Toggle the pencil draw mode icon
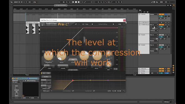 coord(152,2)
